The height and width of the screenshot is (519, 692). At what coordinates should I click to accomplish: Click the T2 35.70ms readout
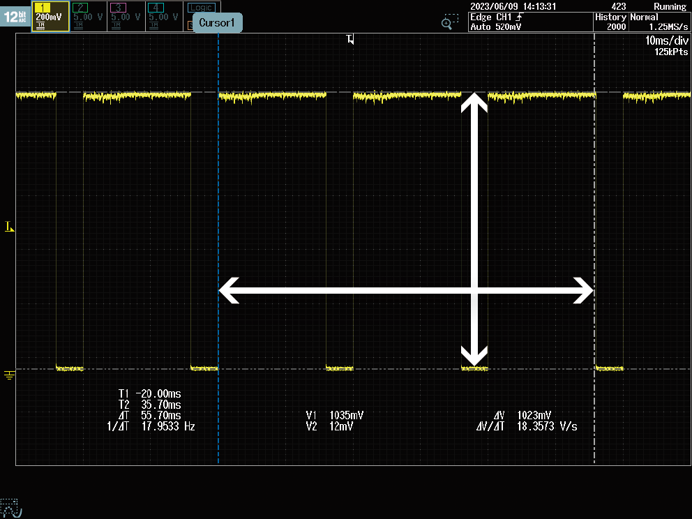[x=149, y=405]
